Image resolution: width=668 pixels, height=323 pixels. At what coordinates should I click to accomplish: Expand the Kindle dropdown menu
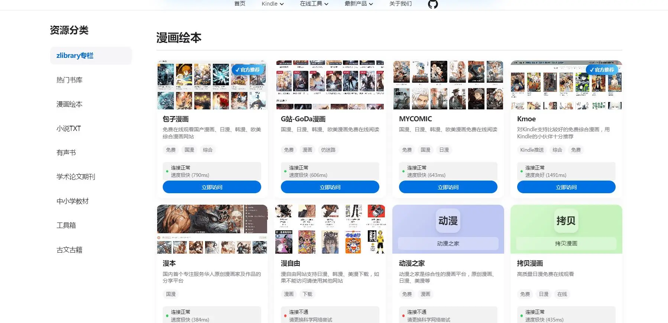click(x=273, y=4)
